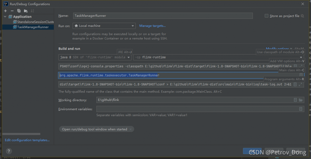Insert macros in program arguments
Viewport: 311px width, 159px height.
(x=295, y=84)
